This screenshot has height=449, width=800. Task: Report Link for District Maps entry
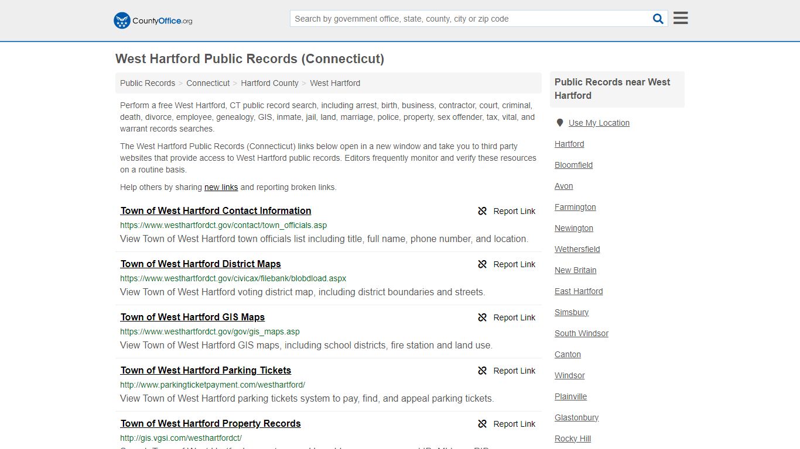coord(514,264)
